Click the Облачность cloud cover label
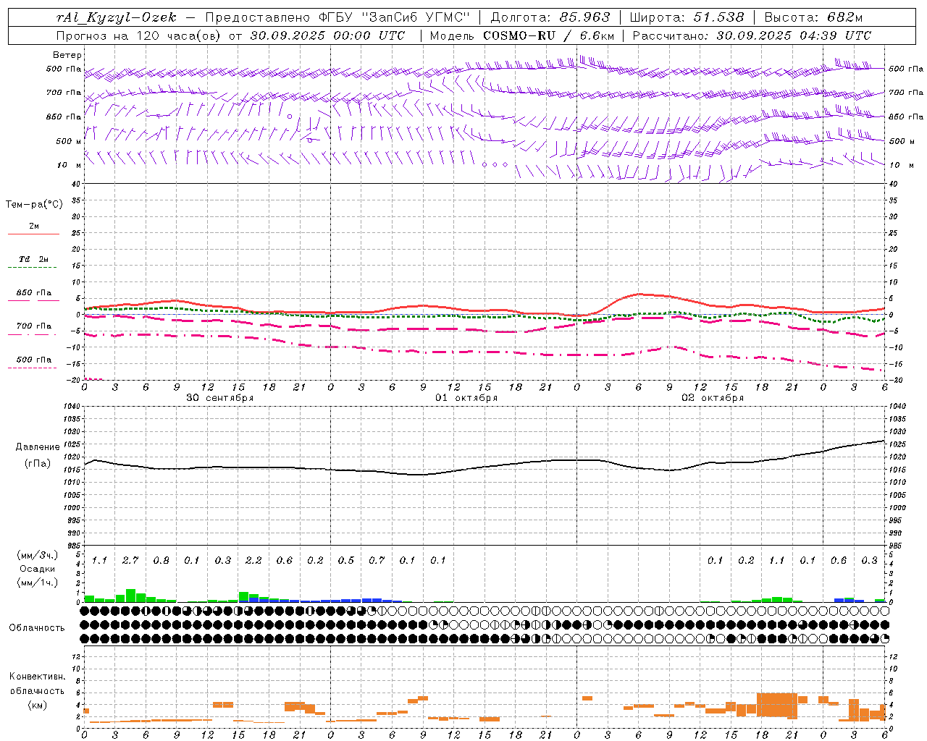This screenshot has height=741, width=927. click(37, 628)
